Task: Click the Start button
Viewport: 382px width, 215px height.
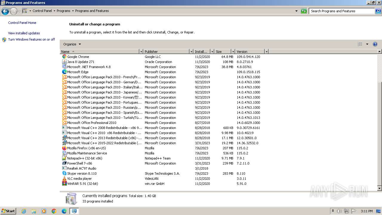Action: click(x=8, y=211)
